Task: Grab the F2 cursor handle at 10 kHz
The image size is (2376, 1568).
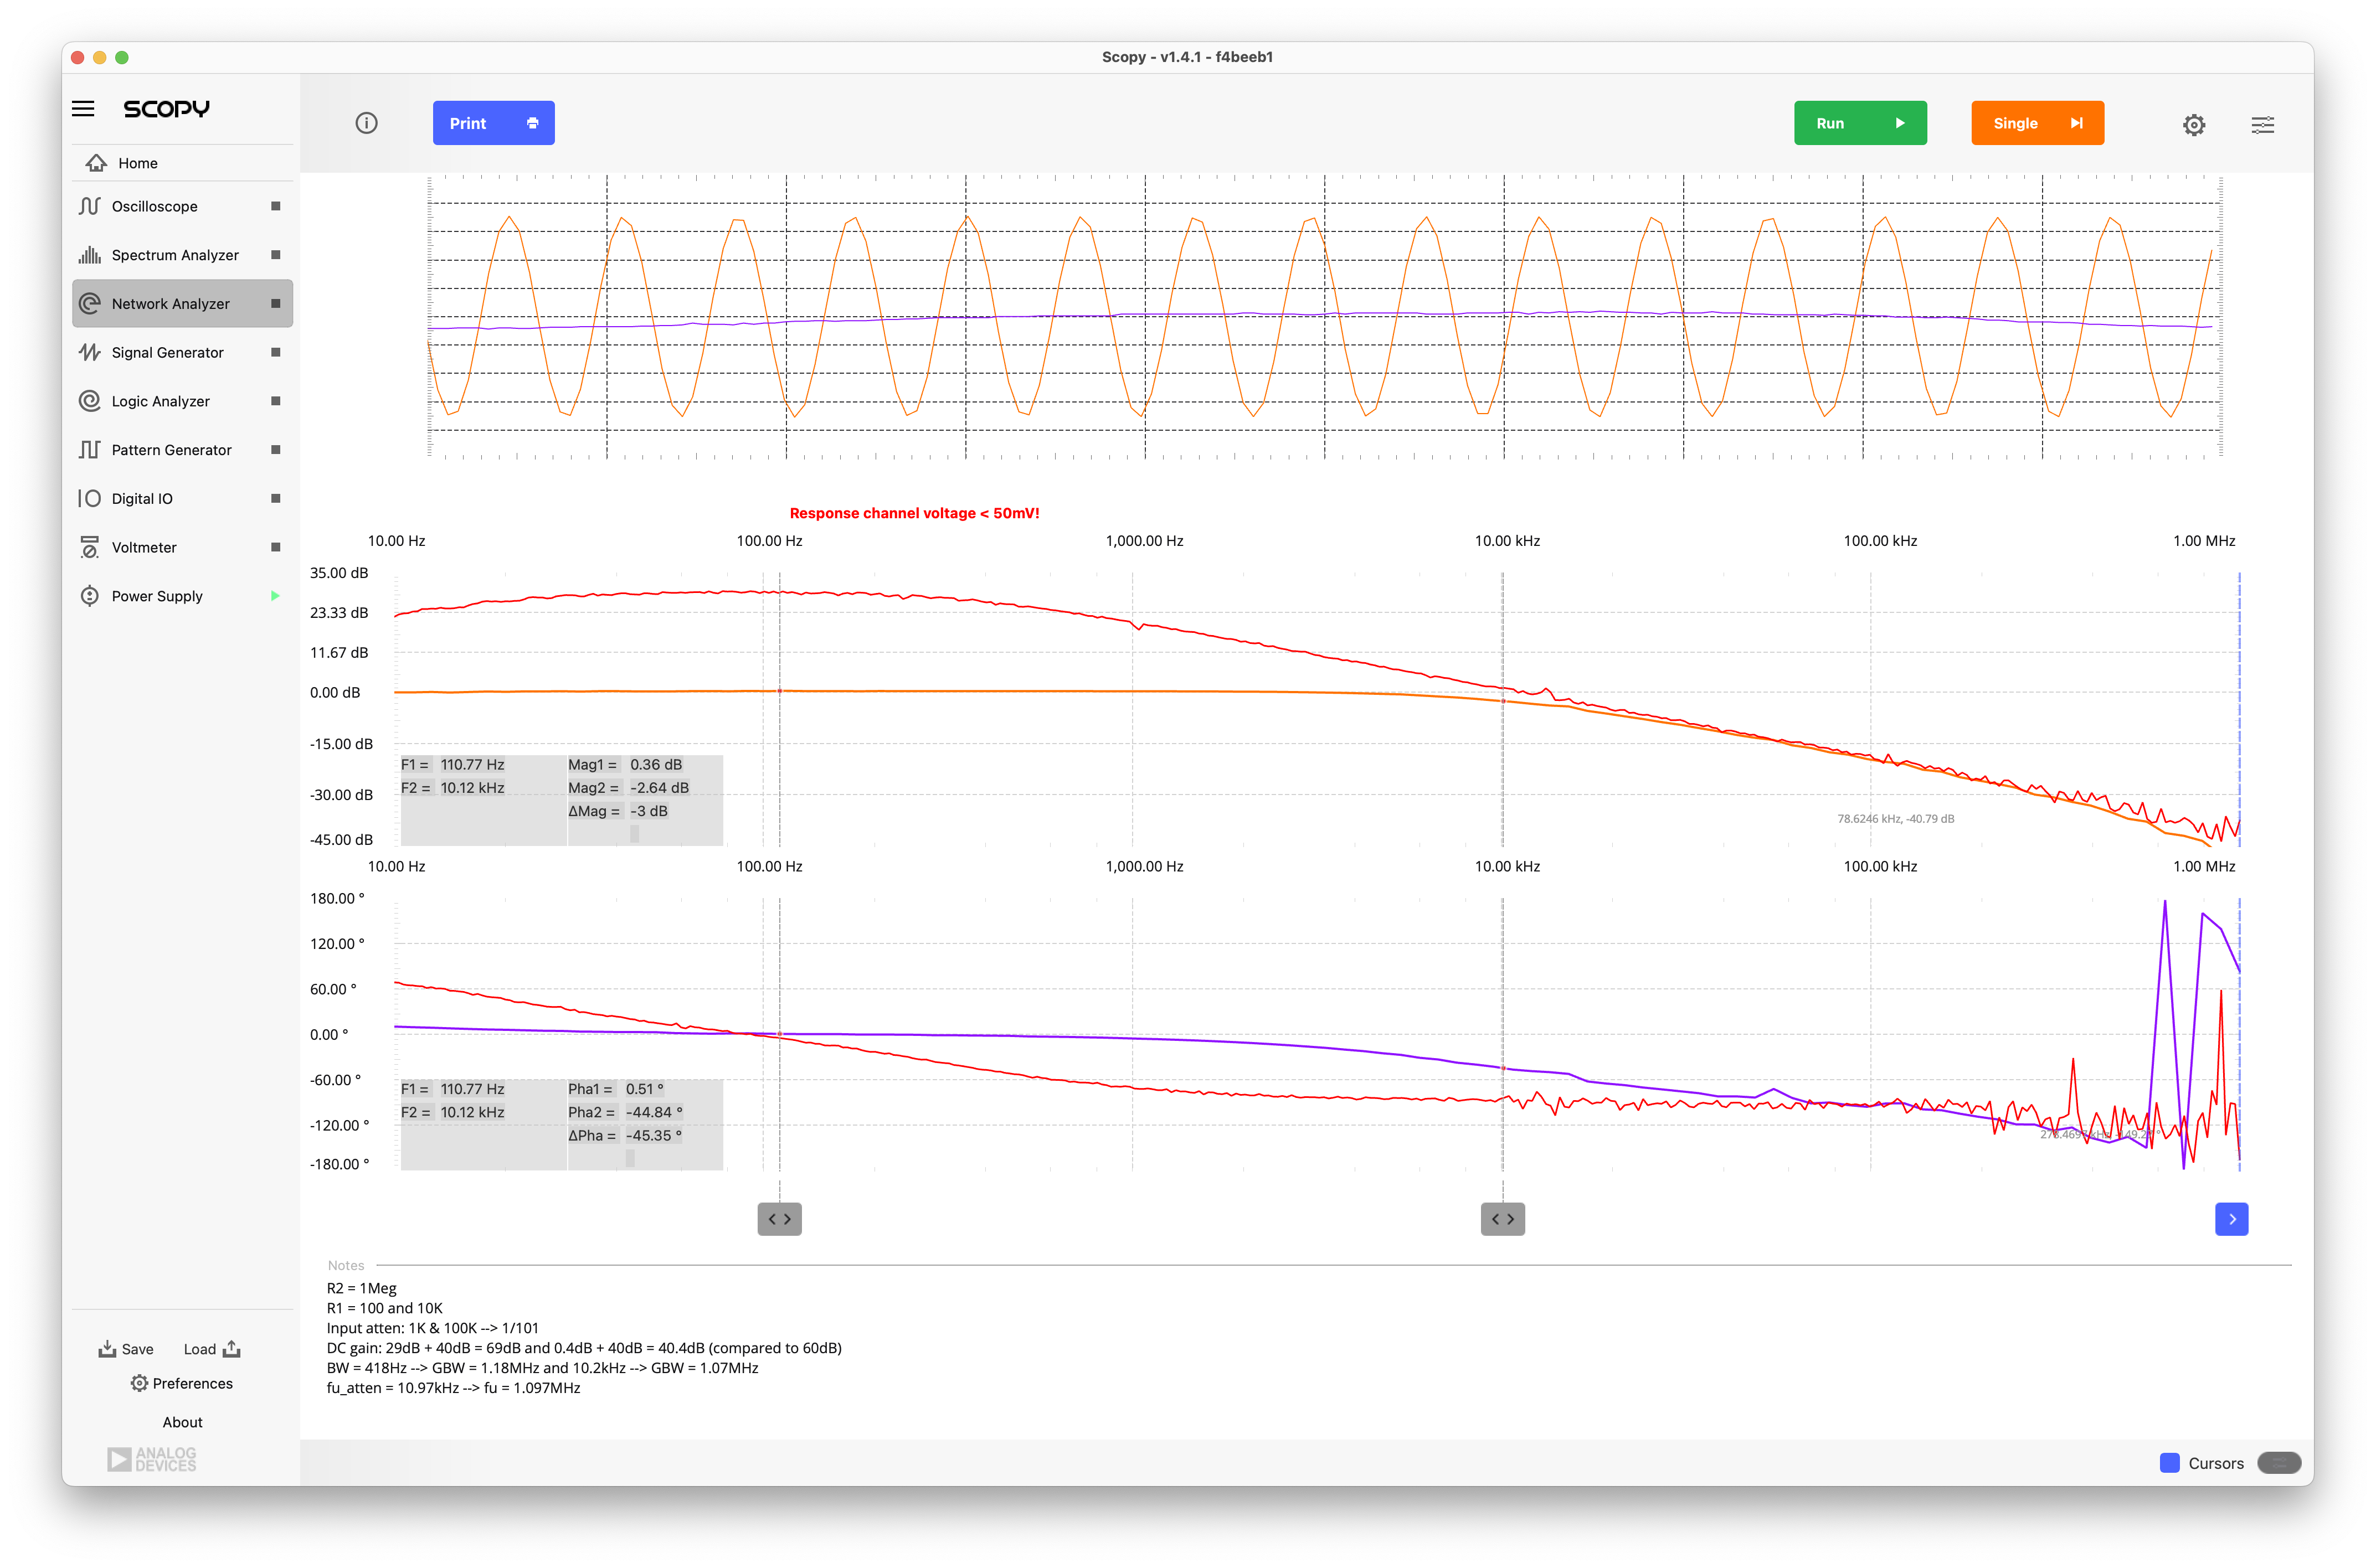Action: point(1502,1219)
